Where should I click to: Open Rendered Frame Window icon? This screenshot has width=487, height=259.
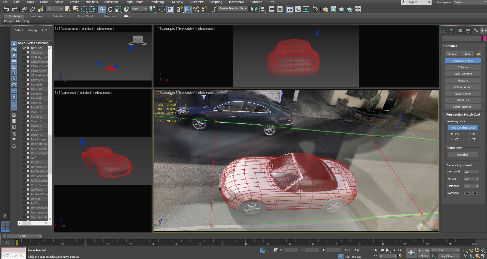(x=333, y=9)
